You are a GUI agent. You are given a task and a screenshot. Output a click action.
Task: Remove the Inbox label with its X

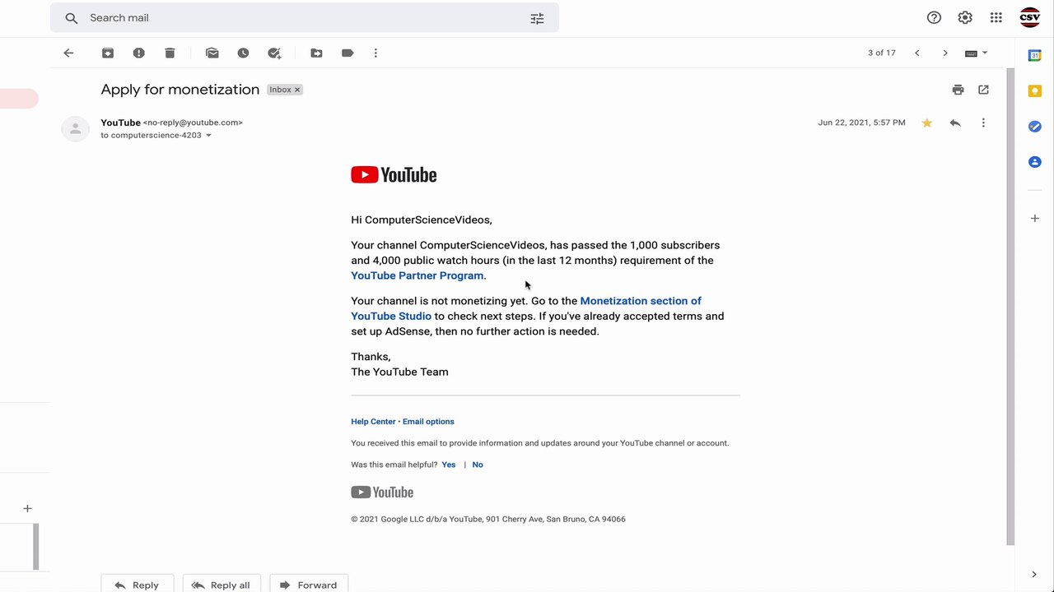coord(297,90)
